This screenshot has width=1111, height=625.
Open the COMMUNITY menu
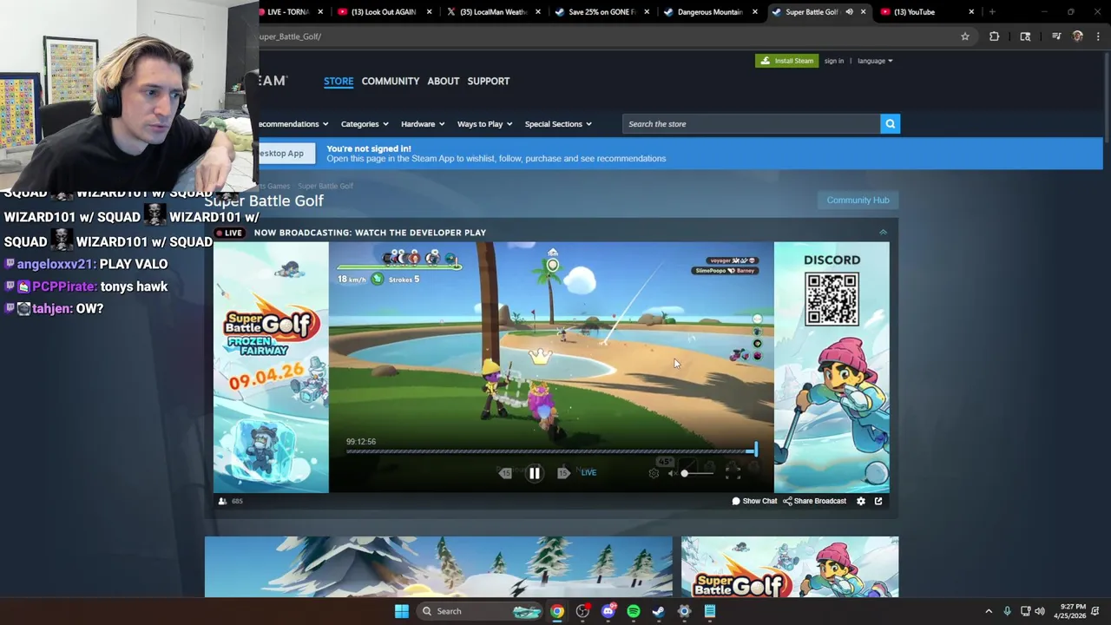(391, 81)
